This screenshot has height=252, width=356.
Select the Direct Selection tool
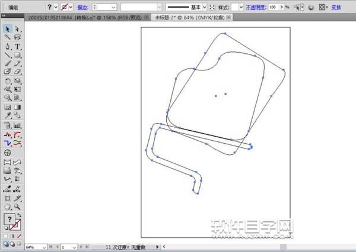(17, 29)
